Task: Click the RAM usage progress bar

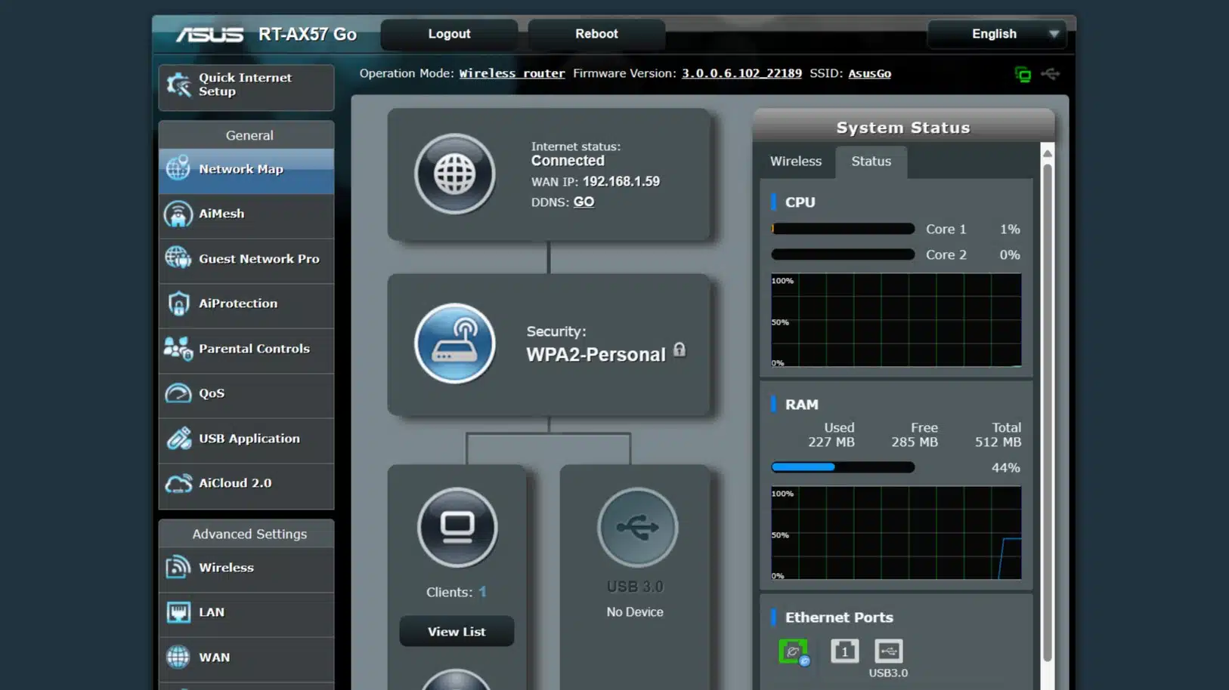Action: (843, 467)
